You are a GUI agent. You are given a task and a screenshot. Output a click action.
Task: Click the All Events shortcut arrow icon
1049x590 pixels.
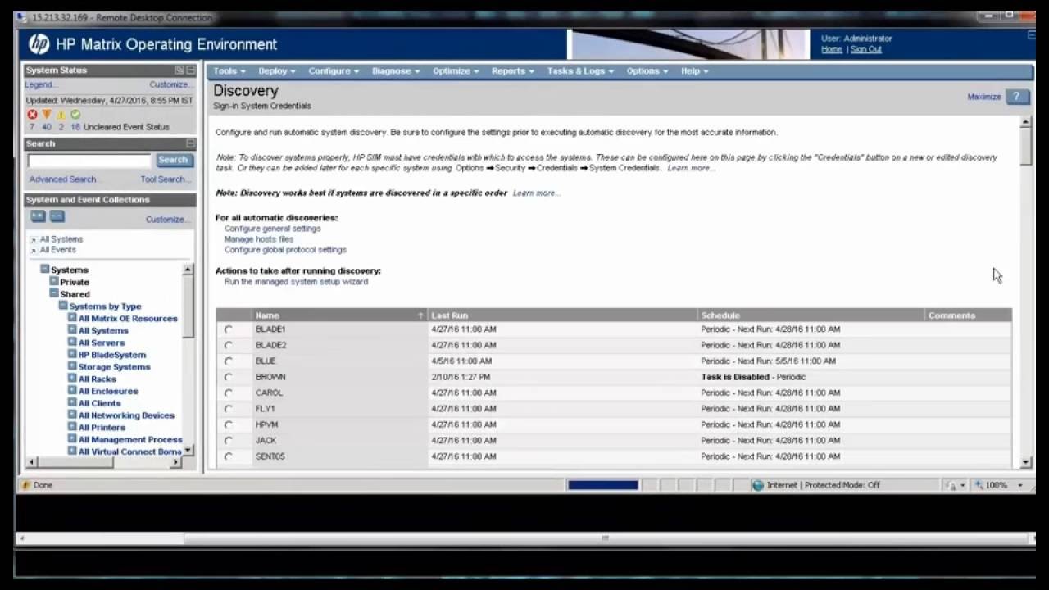[34, 250]
